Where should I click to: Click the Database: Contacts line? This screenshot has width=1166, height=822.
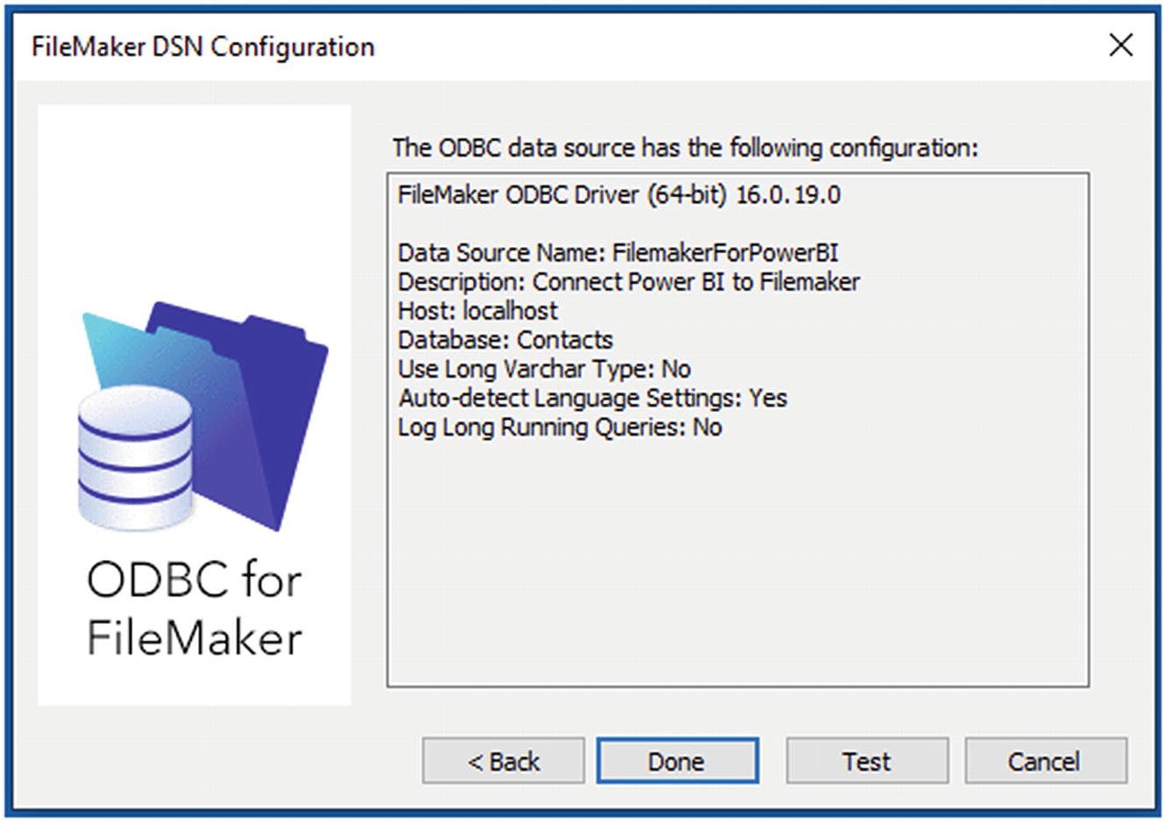(x=505, y=340)
